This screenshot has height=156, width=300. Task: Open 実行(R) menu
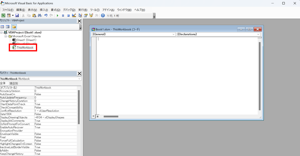pos(83,10)
